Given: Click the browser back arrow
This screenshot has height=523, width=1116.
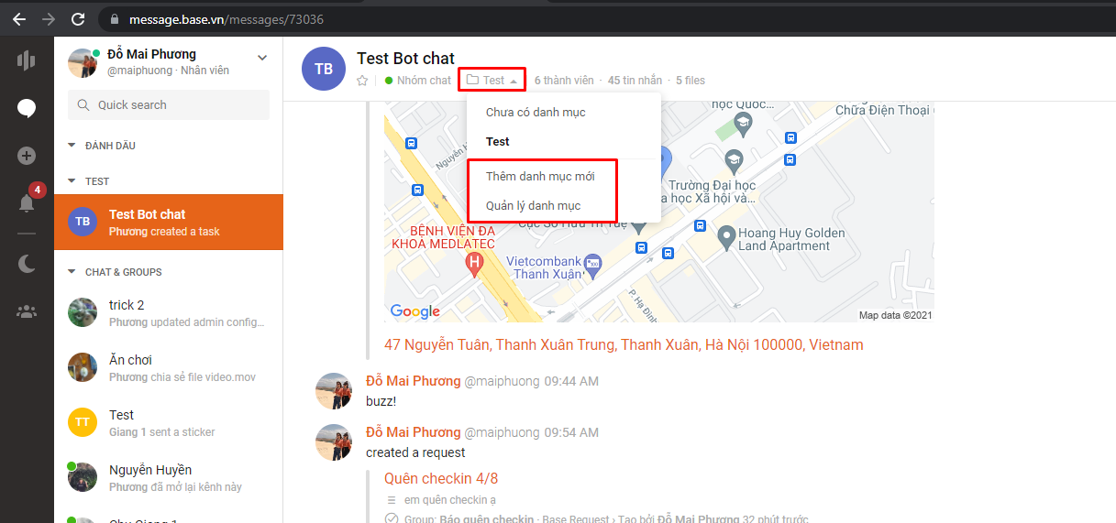Looking at the screenshot, I should [x=19, y=19].
